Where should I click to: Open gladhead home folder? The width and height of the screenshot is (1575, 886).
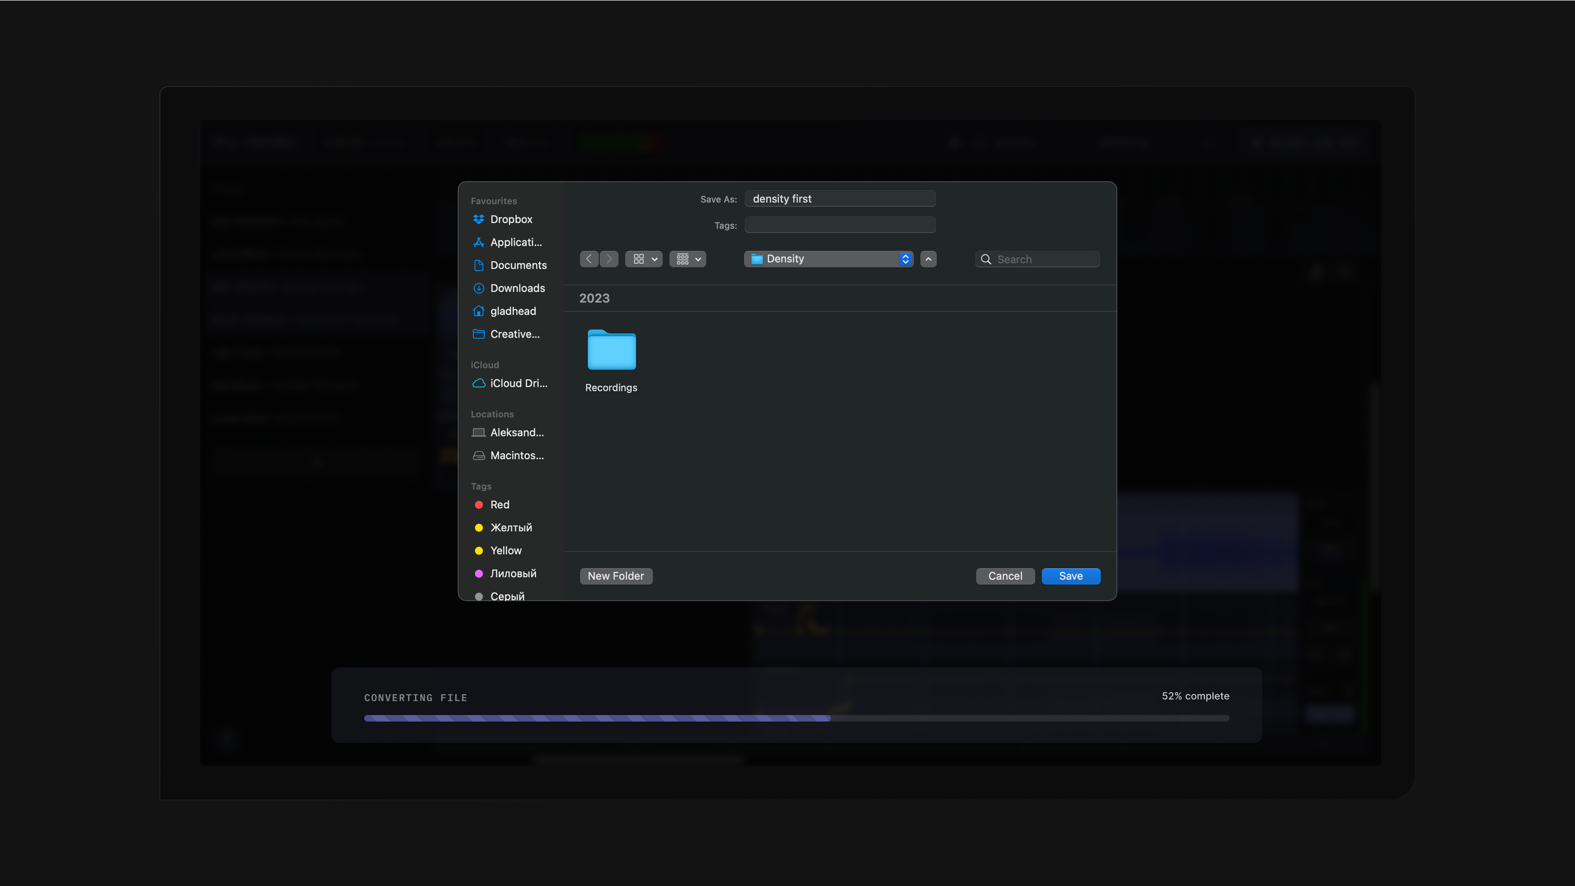pyautogui.click(x=512, y=311)
